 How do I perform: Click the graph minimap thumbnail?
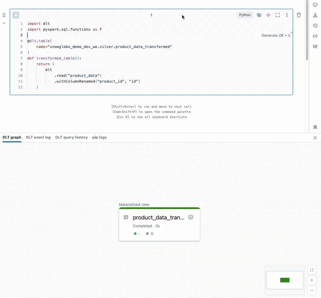tap(285, 280)
